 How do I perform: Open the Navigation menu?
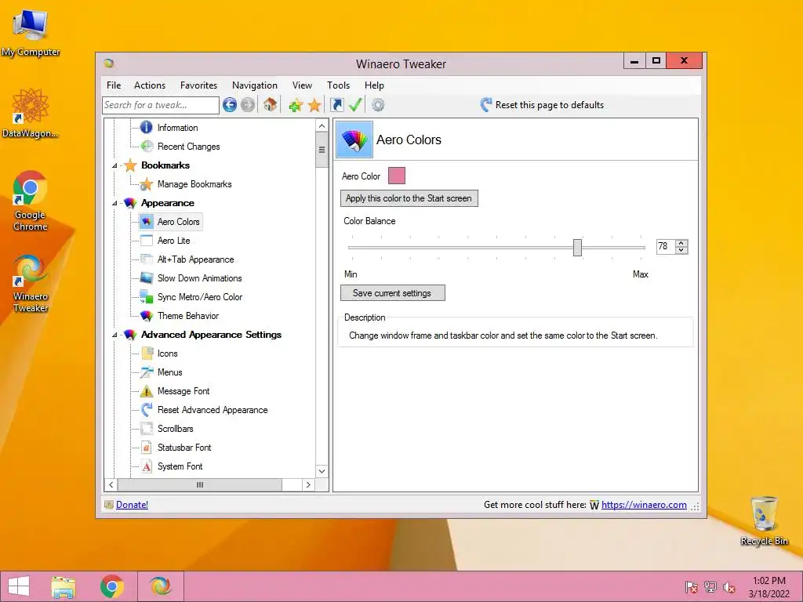[255, 85]
